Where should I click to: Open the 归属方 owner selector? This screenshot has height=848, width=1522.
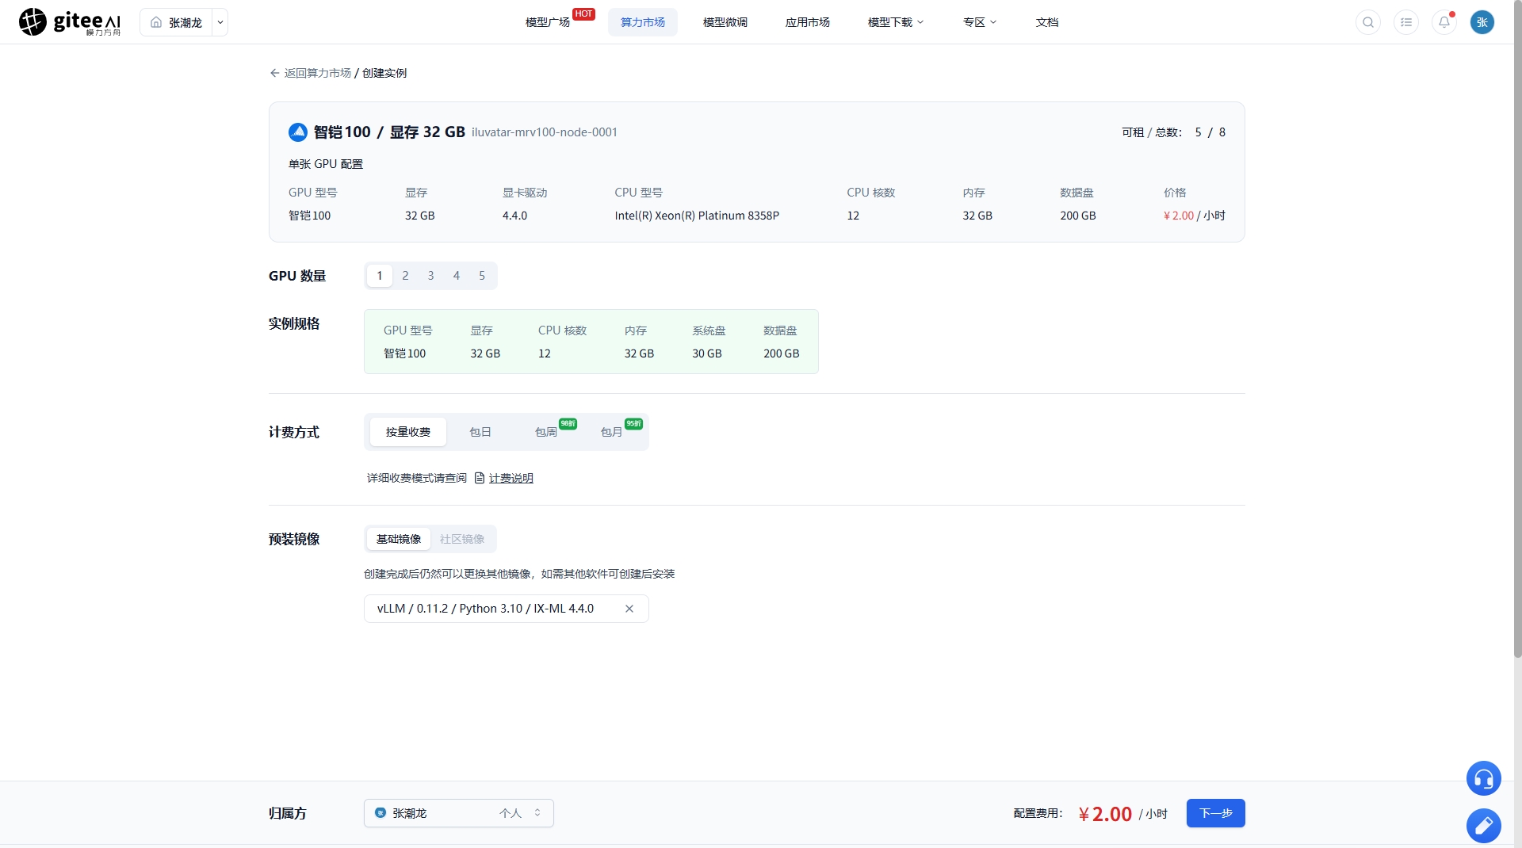459,813
